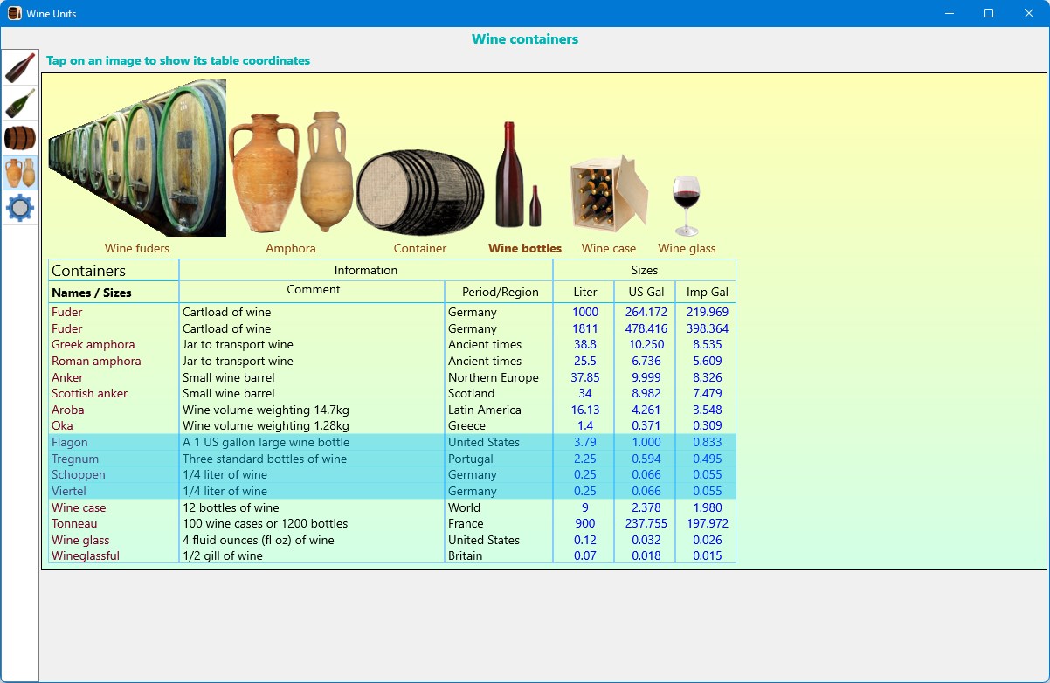1050x683 pixels.
Task: Click the '264.172' US Gal value
Action: click(646, 312)
